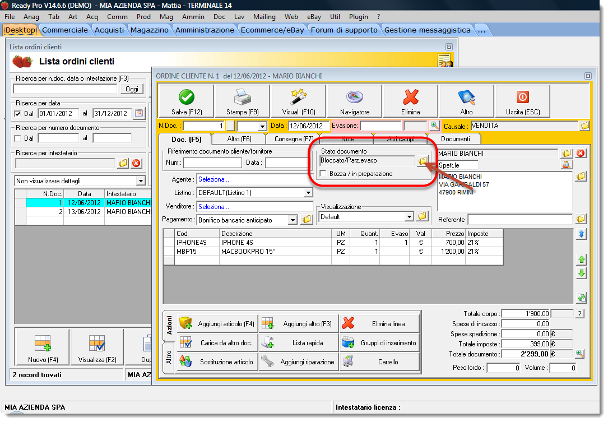Click the Uscita (ESC) exit icon
608x422 pixels.
[522, 98]
